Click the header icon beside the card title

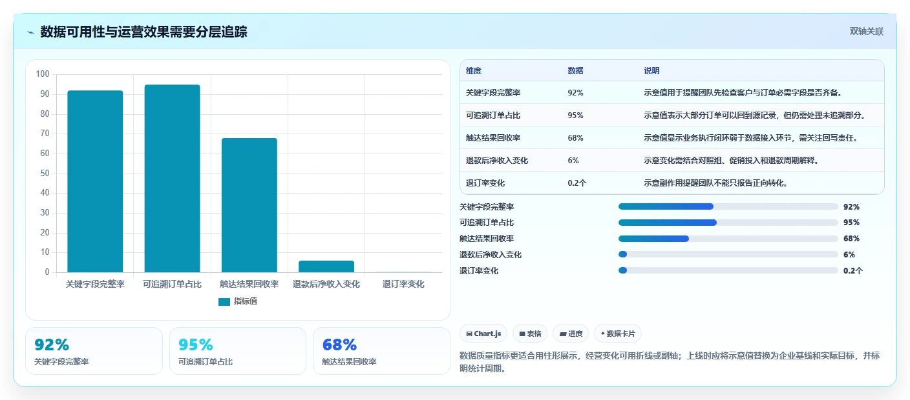[30, 32]
